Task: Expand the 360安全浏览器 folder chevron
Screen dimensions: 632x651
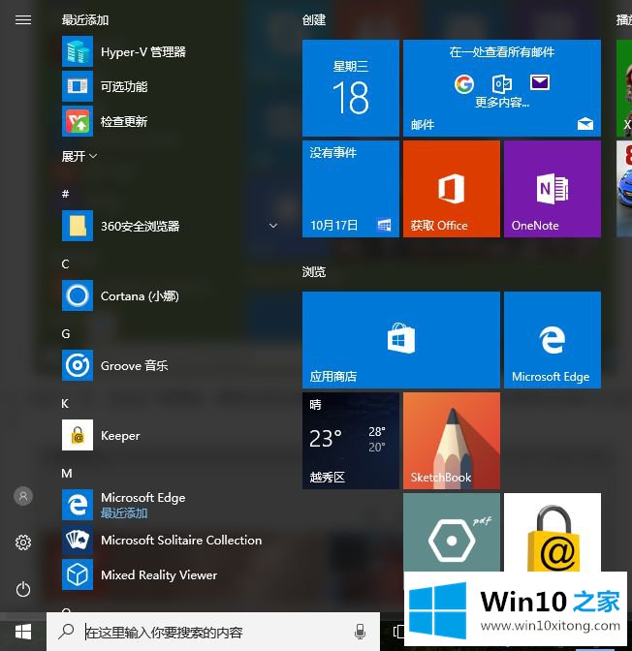Action: tap(273, 226)
